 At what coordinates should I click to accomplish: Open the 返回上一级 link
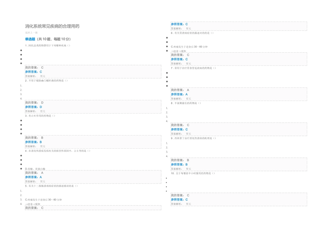coord(31,33)
